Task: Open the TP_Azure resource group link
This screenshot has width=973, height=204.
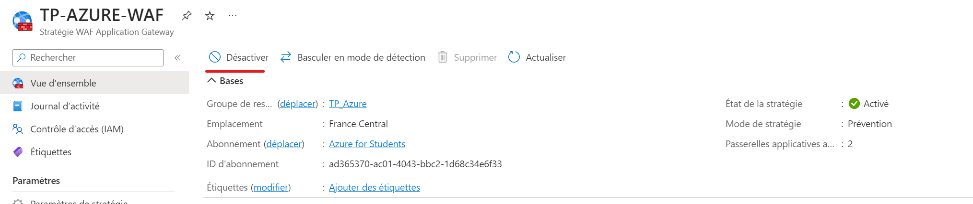Action: 348,104
